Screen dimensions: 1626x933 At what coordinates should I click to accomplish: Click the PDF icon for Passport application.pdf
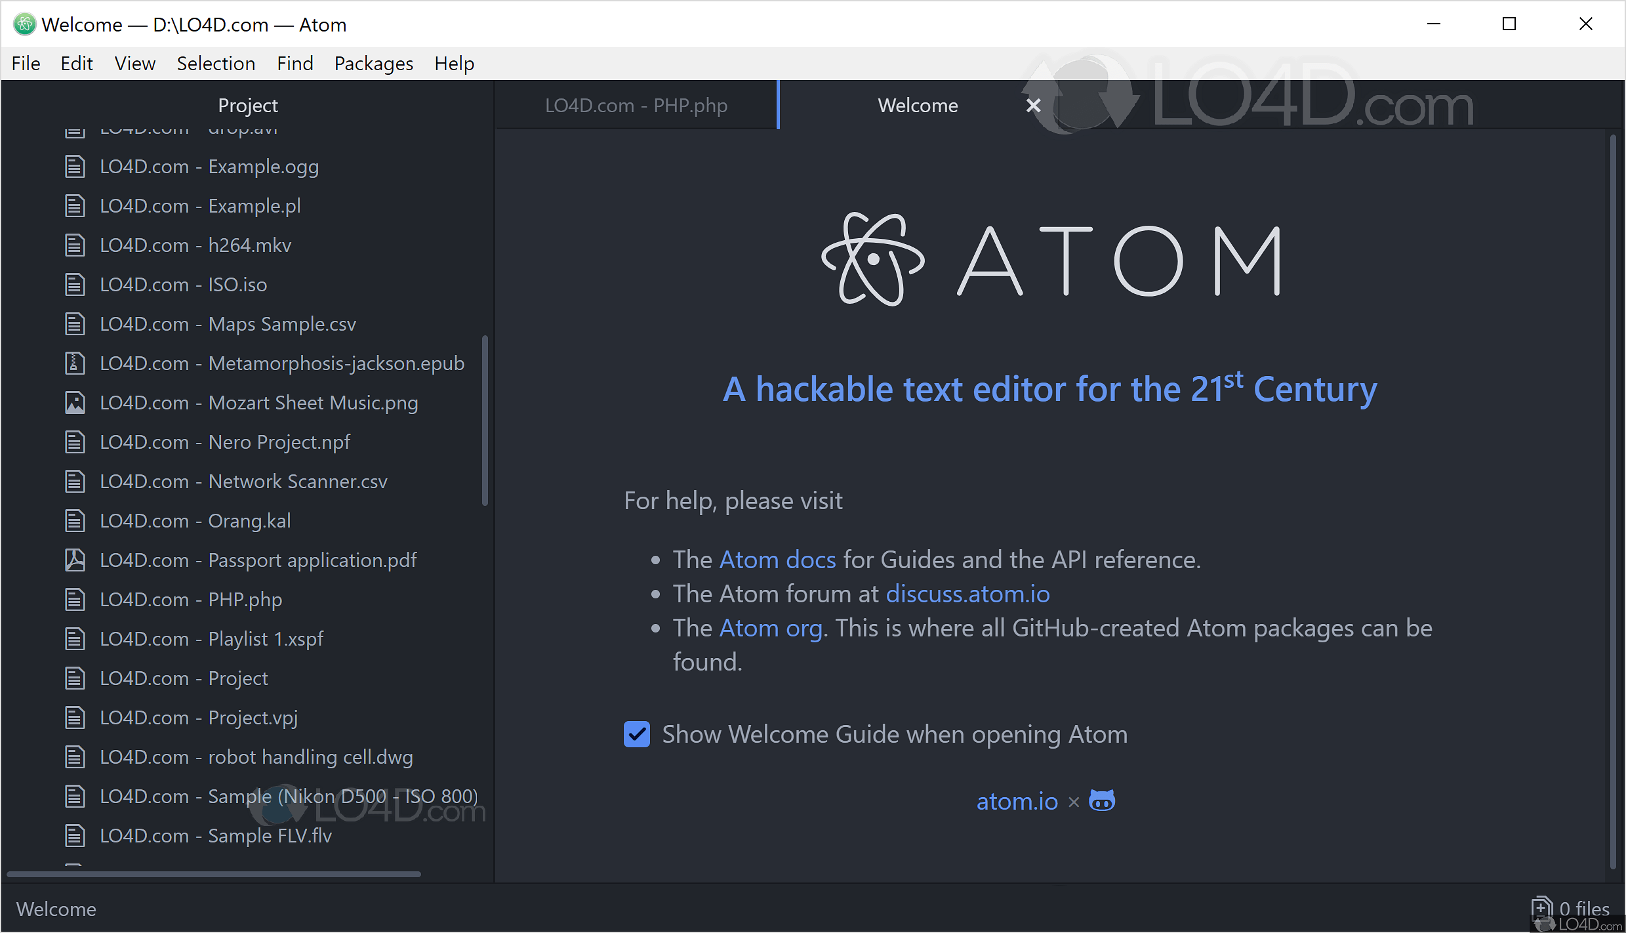[x=75, y=560]
